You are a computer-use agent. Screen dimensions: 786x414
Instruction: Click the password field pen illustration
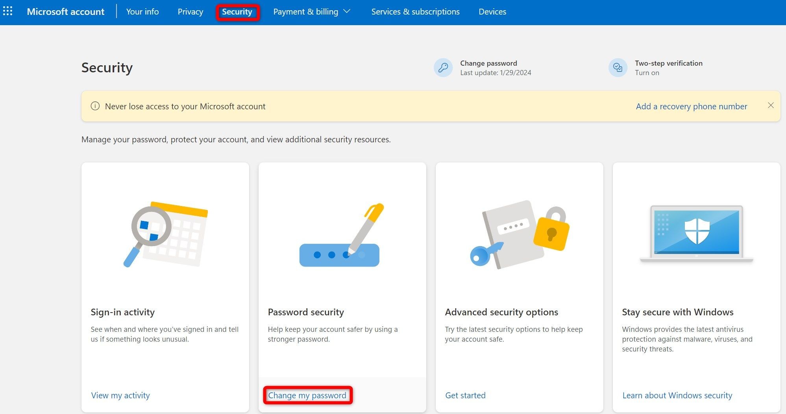(341, 235)
